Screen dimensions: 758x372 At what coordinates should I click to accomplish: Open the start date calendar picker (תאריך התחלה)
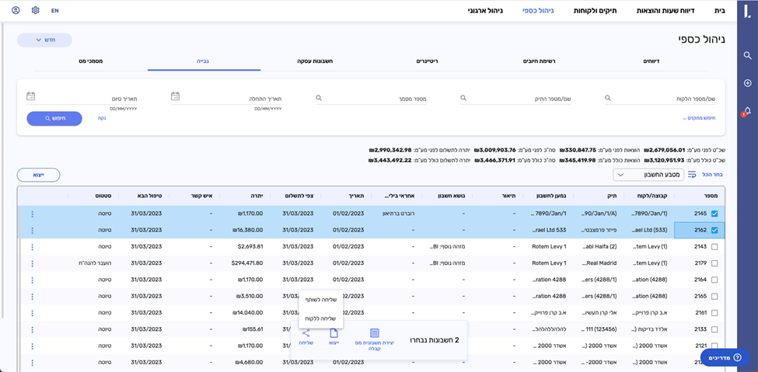tap(176, 97)
